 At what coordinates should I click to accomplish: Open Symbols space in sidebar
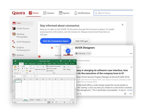[18, 55]
